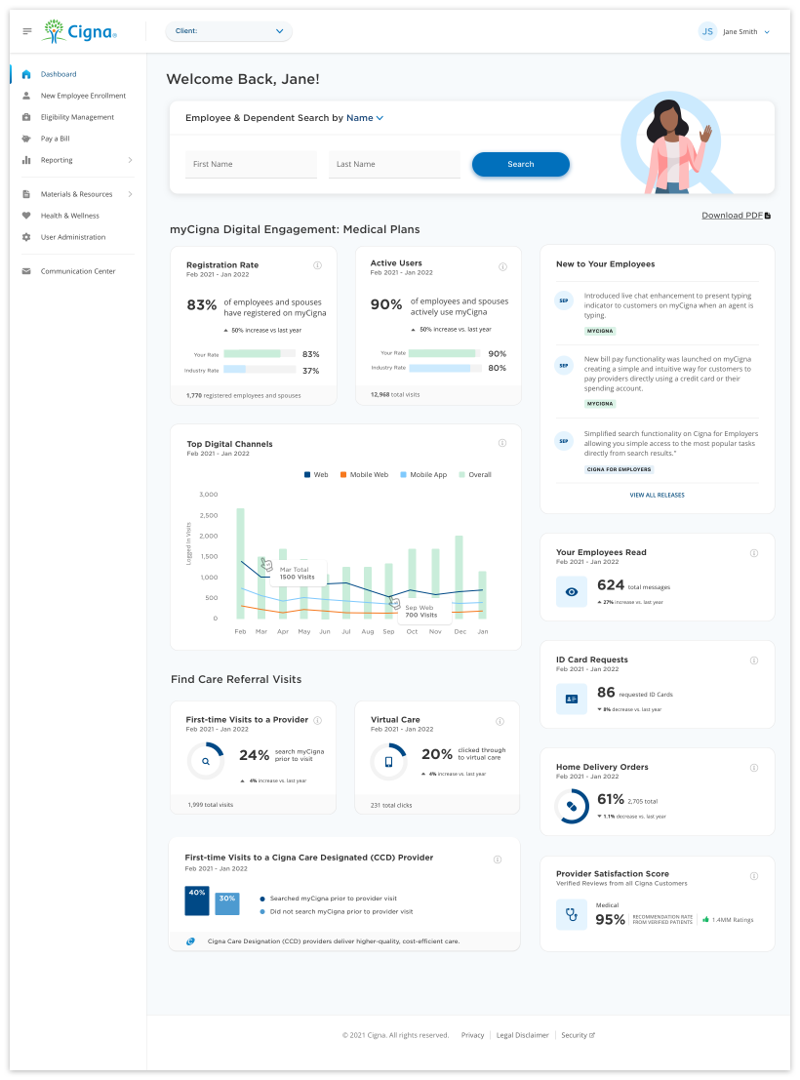This screenshot has width=800, height=1080.
Task: Click VIEW ALL RELEASES link
Action: tap(658, 496)
